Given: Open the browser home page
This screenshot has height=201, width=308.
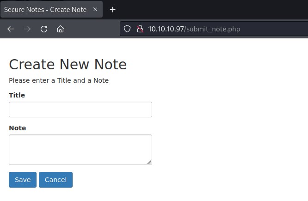Looking at the screenshot, I should click(60, 29).
